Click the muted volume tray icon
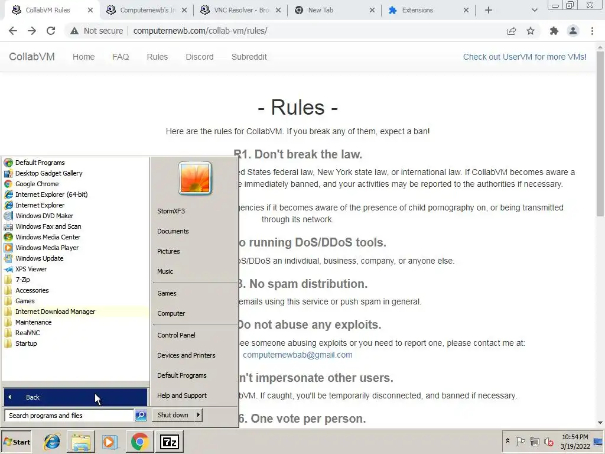The height and width of the screenshot is (454, 605). point(548,441)
